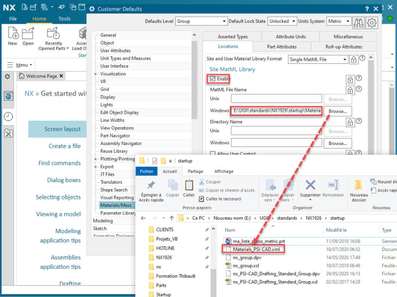Open the Partage tab in Explorer

pos(196,171)
